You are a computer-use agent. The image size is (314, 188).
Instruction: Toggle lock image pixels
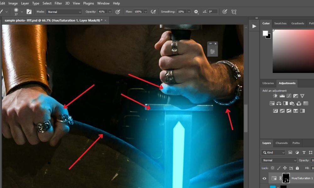click(x=279, y=168)
